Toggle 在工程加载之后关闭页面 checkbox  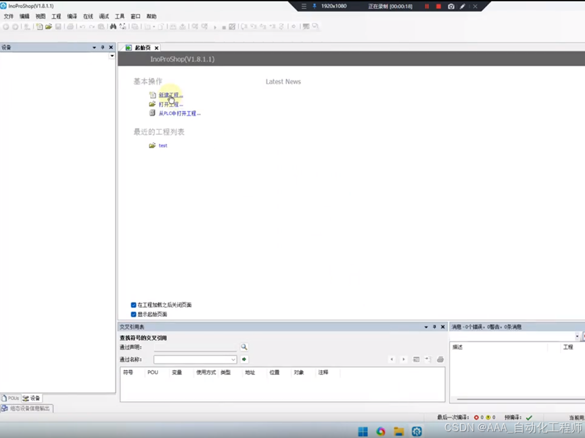pos(133,305)
